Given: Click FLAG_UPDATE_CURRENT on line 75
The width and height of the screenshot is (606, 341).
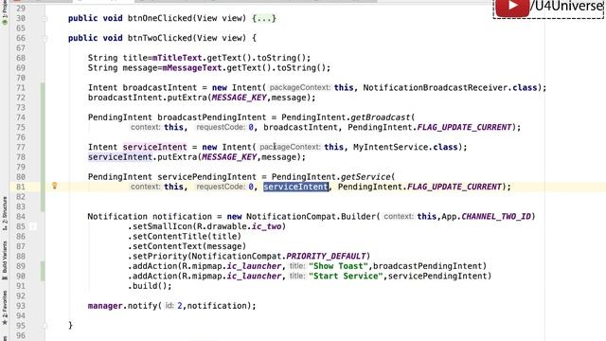Looking at the screenshot, I should [465, 127].
